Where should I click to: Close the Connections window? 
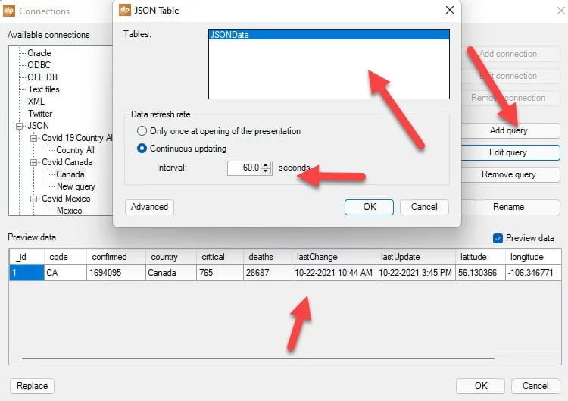[560, 11]
